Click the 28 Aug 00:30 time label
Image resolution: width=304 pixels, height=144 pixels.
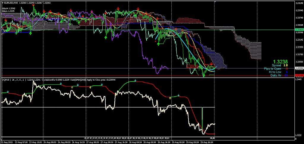[x=135, y=142]
